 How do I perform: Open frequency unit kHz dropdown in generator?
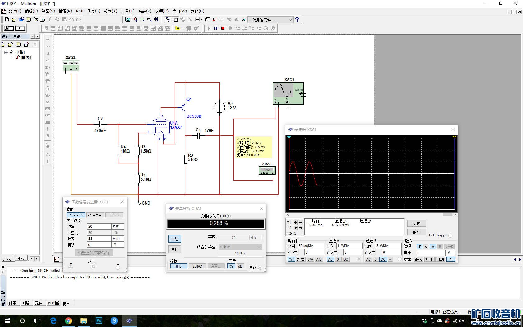[118, 226]
